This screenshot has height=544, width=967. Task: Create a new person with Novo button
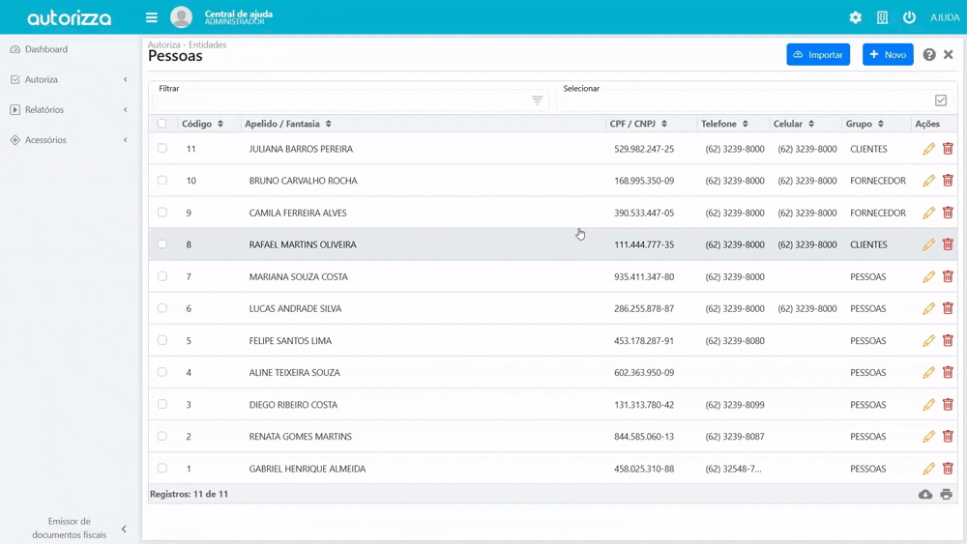pyautogui.click(x=888, y=55)
